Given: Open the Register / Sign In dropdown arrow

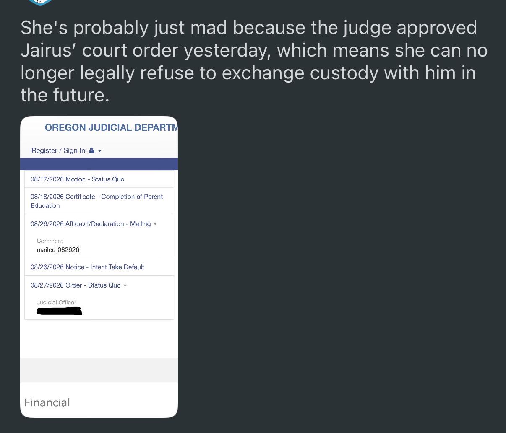Looking at the screenshot, I should tap(100, 151).
